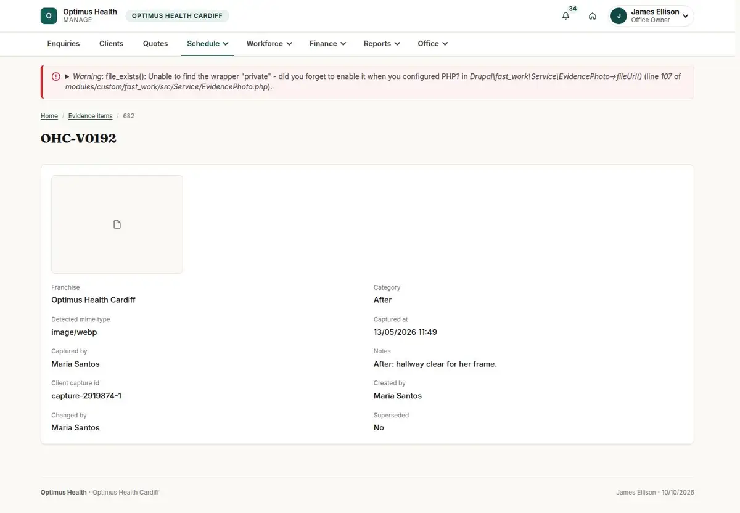740x513 pixels.
Task: Click the captured at date 13/05/2026 11:49
Action: [405, 332]
